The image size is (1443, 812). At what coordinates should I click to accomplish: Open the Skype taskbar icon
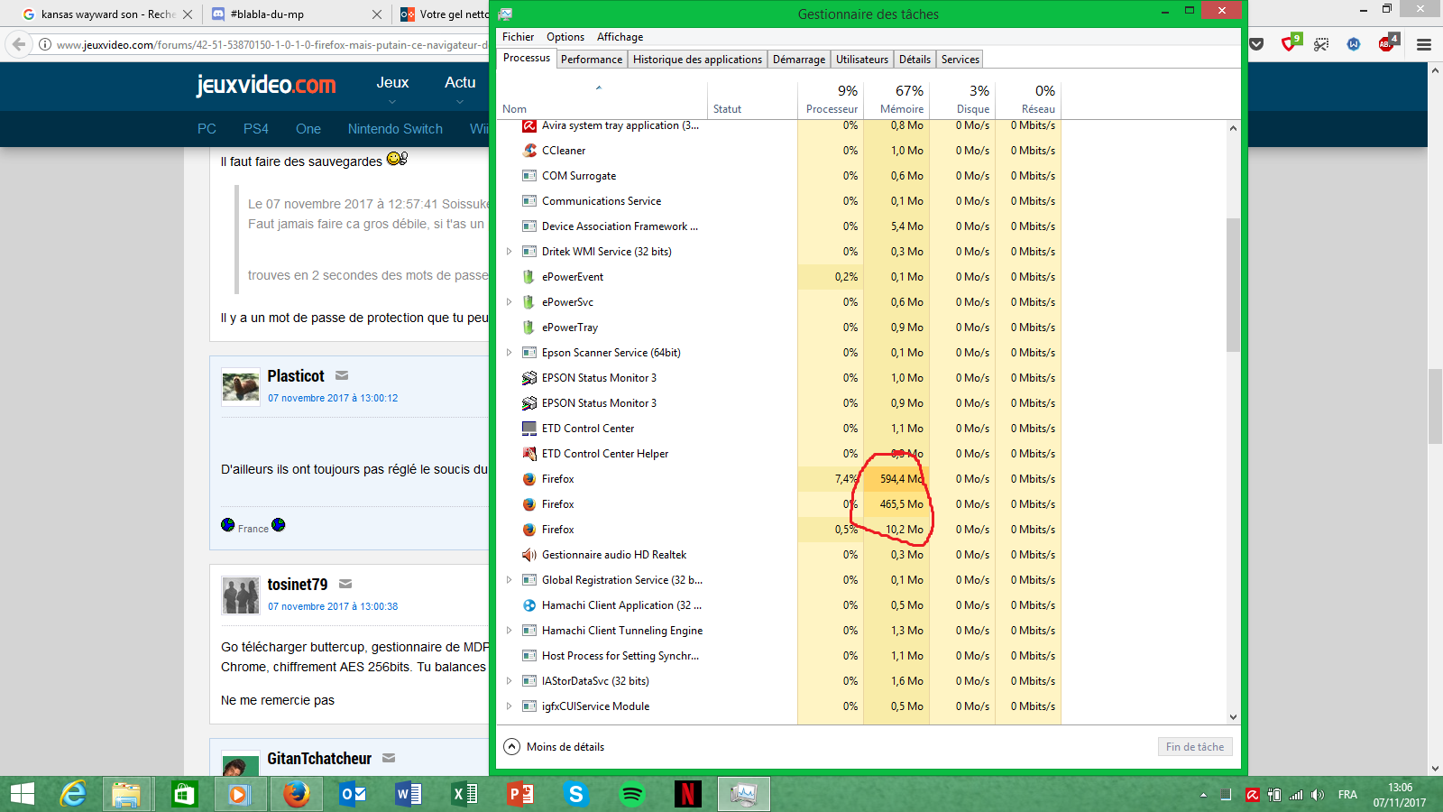(x=575, y=794)
